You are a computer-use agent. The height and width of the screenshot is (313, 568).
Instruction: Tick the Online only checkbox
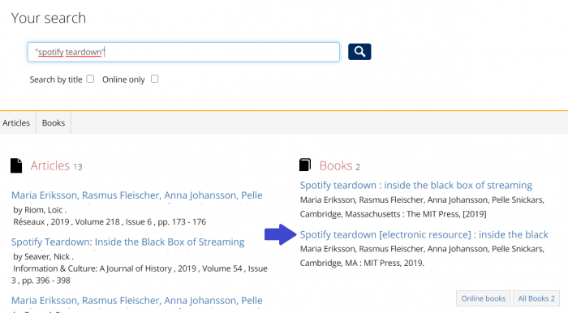[155, 79]
